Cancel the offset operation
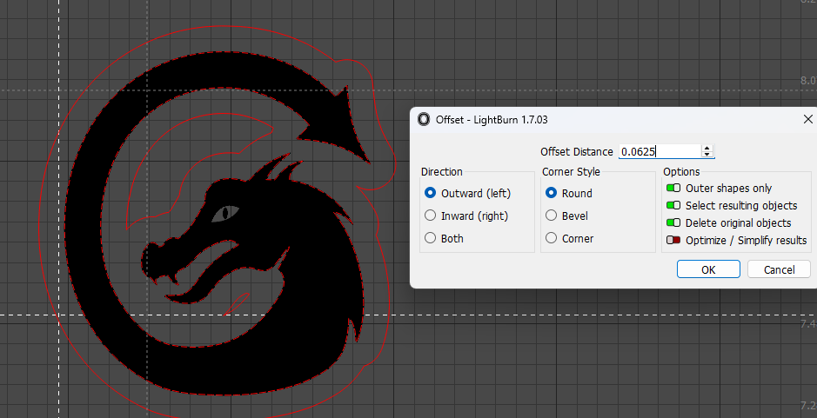The height and width of the screenshot is (418, 817). coord(779,269)
